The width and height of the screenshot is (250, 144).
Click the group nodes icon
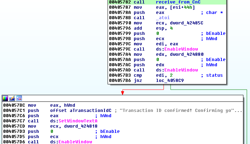[x=19, y=98]
